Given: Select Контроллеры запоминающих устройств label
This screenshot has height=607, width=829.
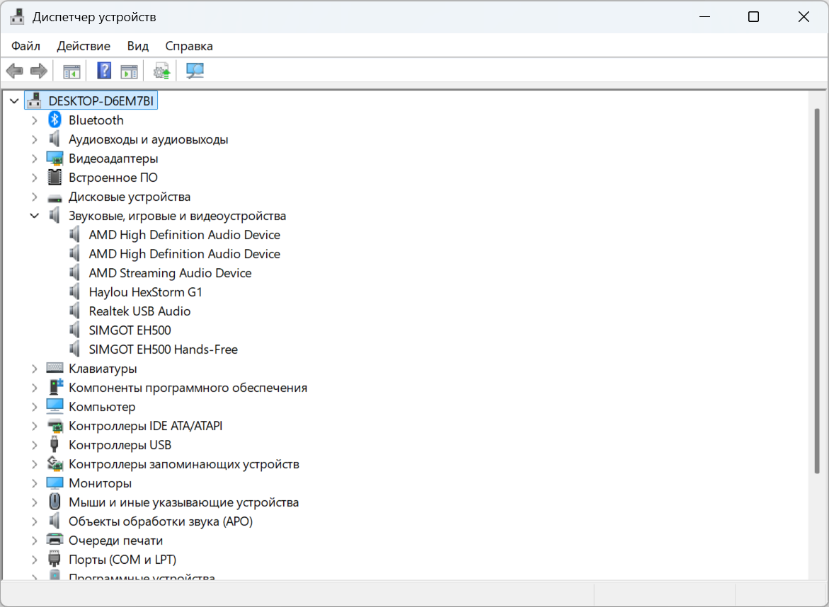Looking at the screenshot, I should [184, 464].
